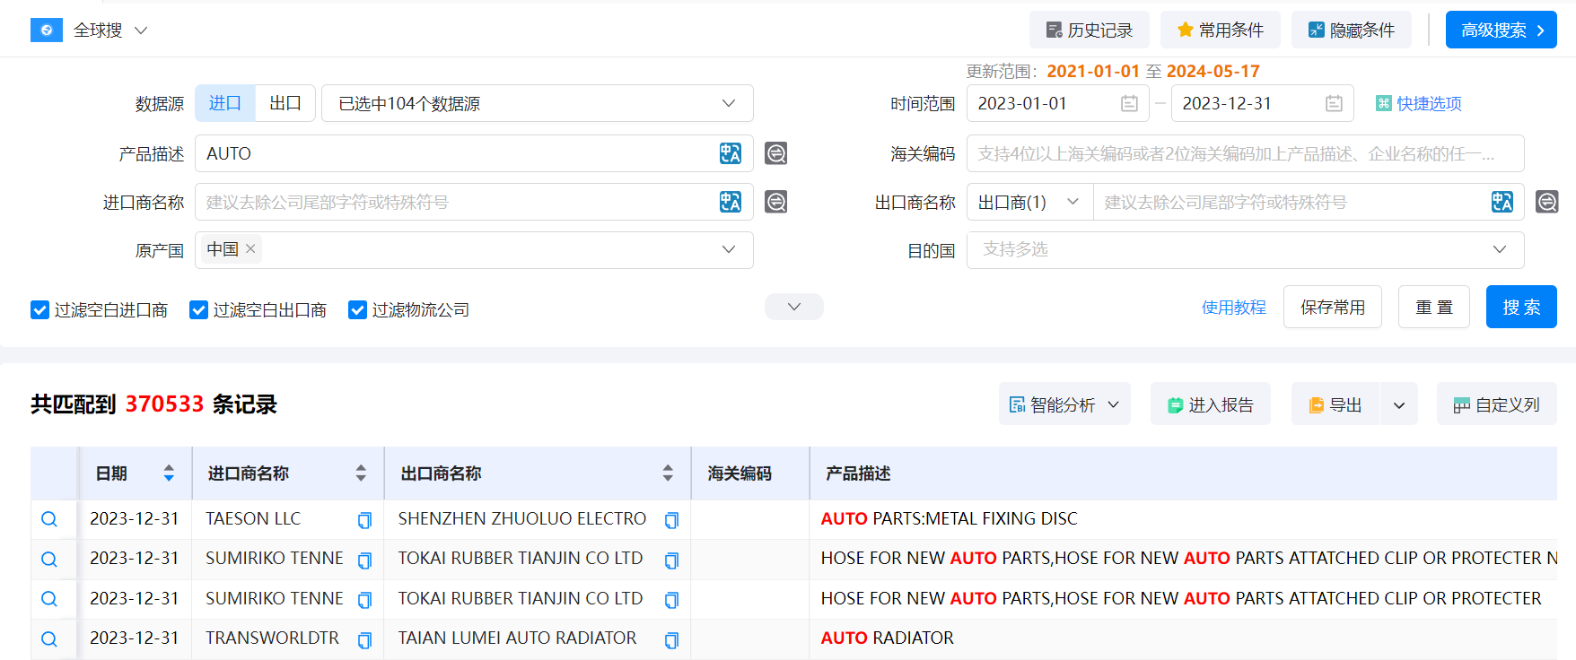Open 常用条件 starred conditions
1576x660 pixels.
1221,30
